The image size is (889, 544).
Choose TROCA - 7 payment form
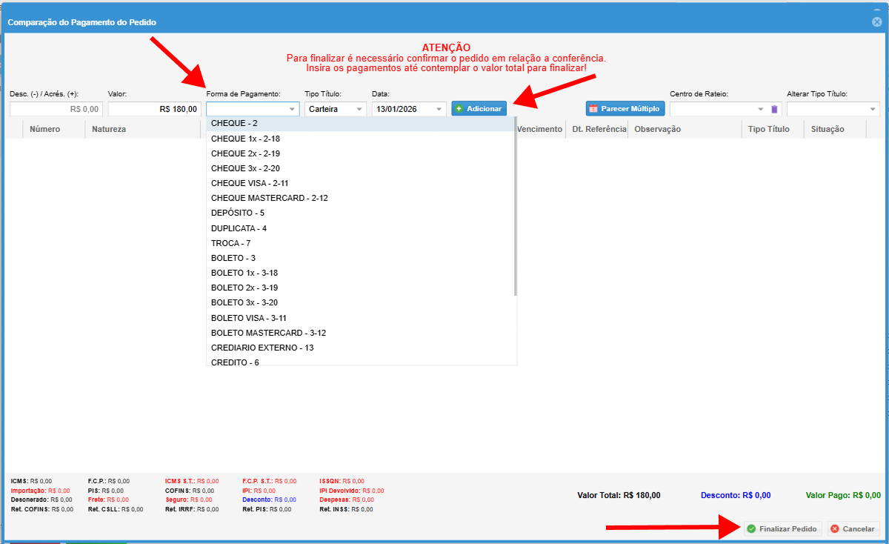point(231,243)
